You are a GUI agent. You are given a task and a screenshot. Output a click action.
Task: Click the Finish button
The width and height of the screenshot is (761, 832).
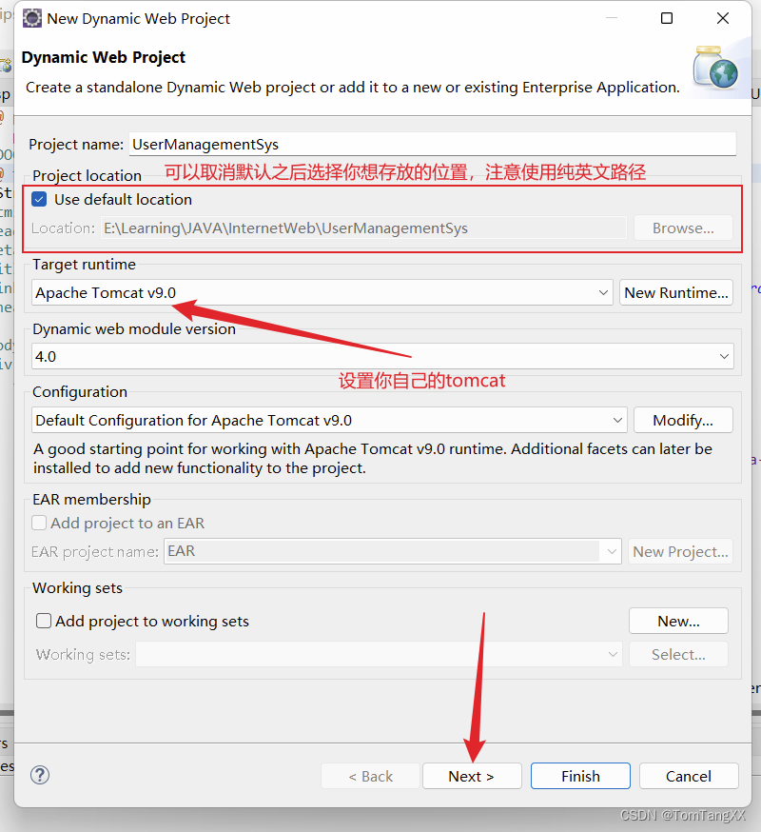pyautogui.click(x=580, y=776)
